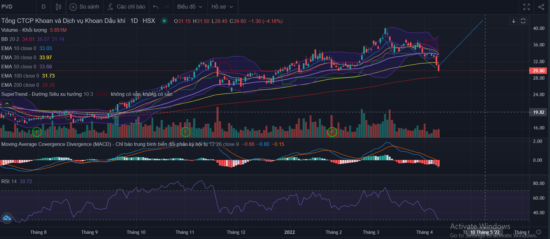Viewport: 550px width, 239px height.
Task: Enter fullscreen mode for the chart
Action: [526, 7]
